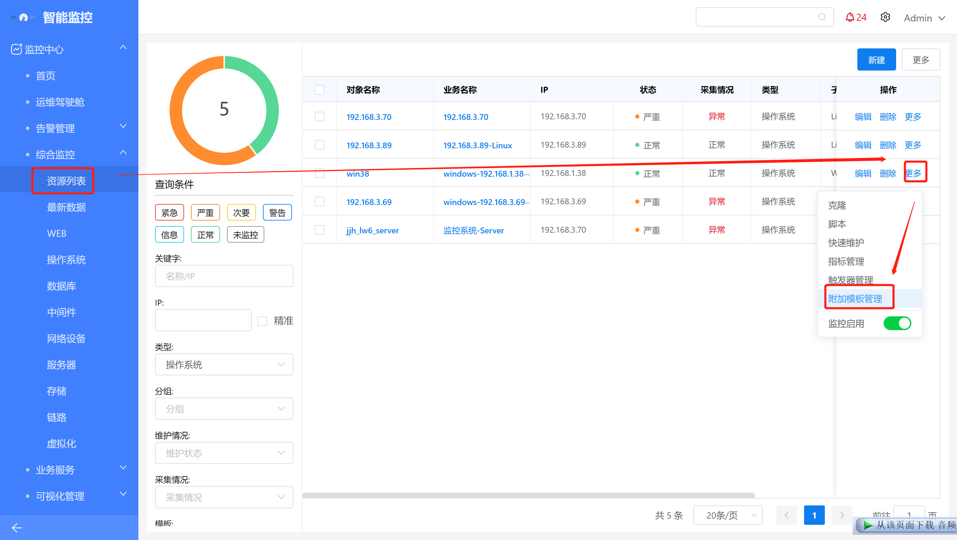Image resolution: width=957 pixels, height=540 pixels.
Task: Open the win38 object link
Action: 357,174
